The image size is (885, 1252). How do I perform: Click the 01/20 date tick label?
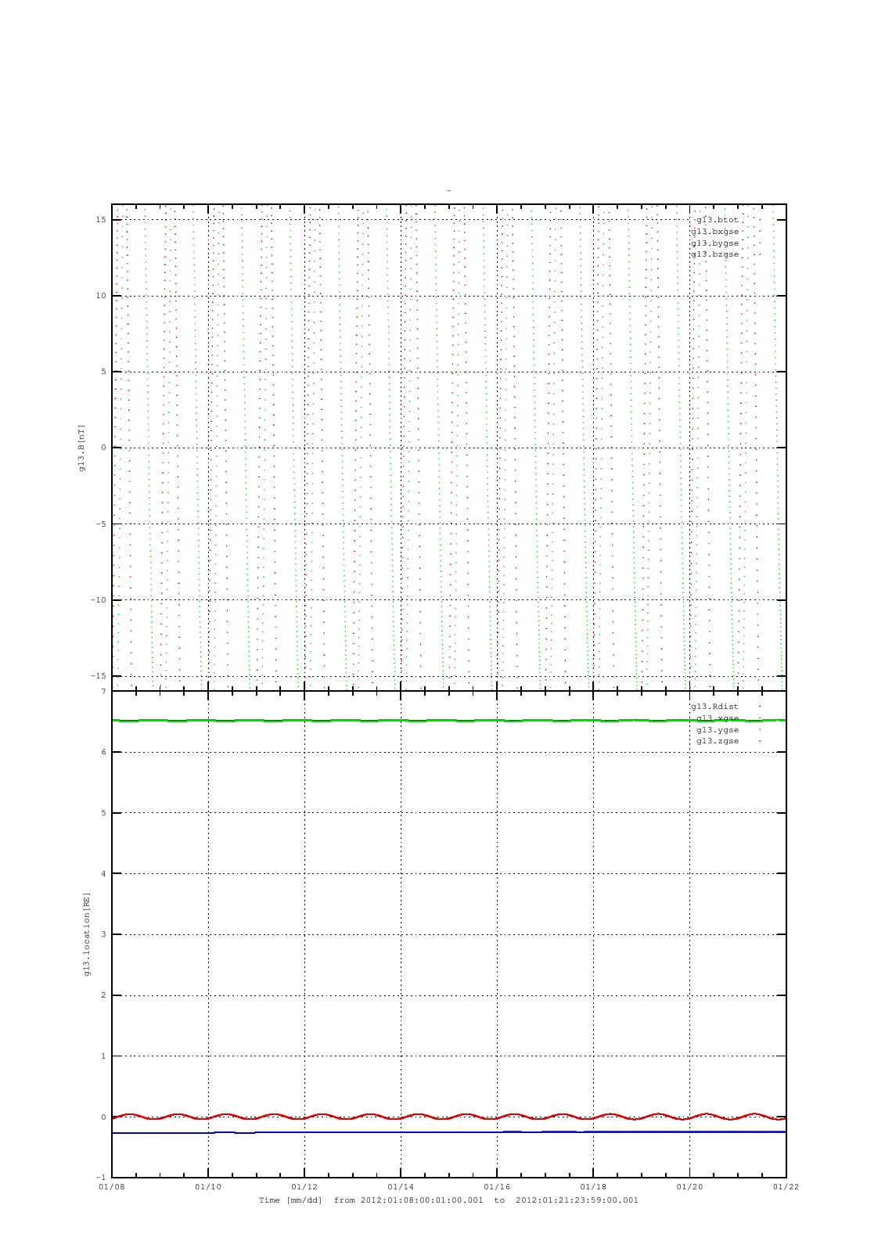pyautogui.click(x=689, y=1187)
